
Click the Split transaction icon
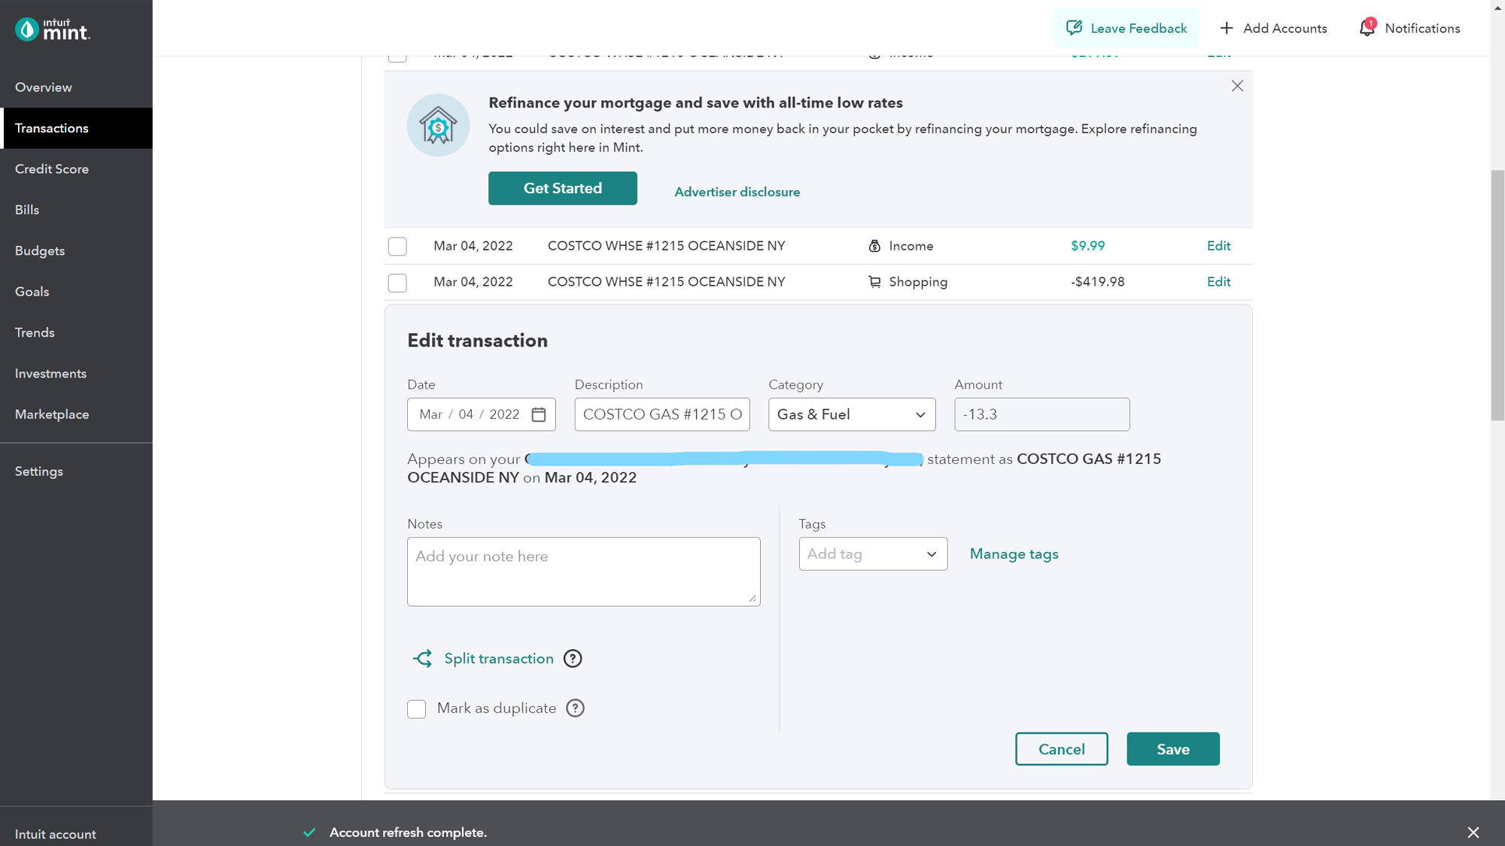421,658
